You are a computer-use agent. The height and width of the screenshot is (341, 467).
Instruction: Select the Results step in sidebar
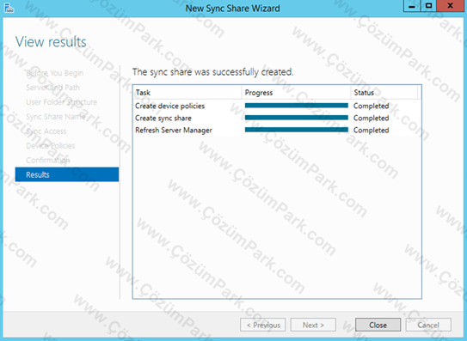click(67, 174)
